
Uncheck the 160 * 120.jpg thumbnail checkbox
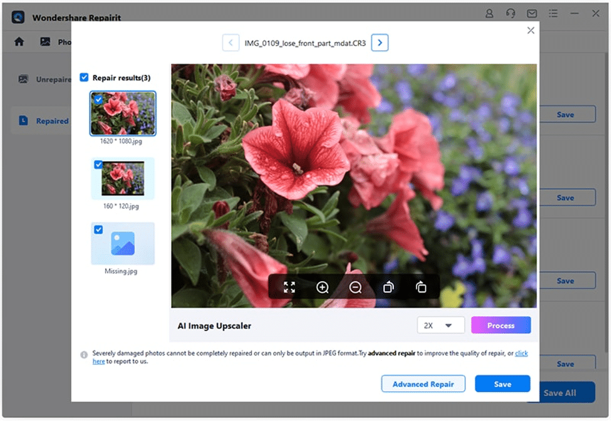[97, 165]
